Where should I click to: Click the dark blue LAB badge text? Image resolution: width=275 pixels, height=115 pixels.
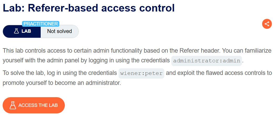26,31
